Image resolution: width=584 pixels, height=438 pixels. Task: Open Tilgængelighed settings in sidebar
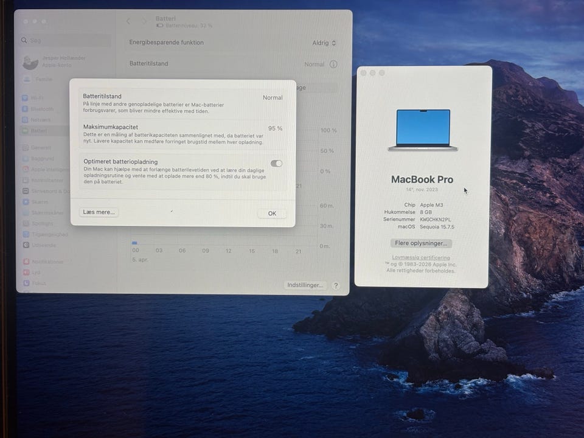click(x=45, y=234)
